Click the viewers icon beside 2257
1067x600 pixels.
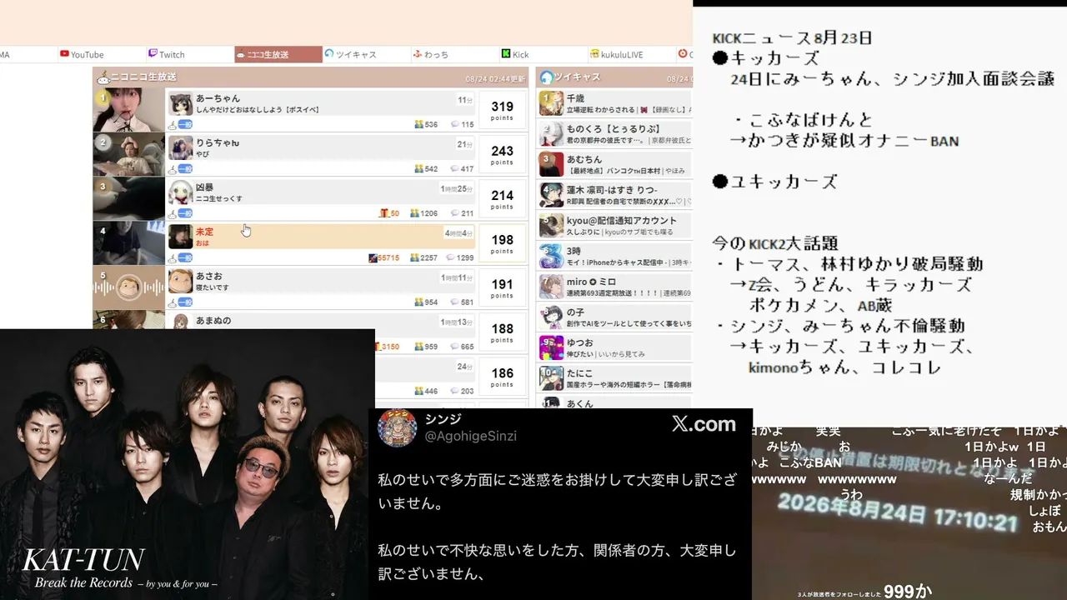pyautogui.click(x=413, y=258)
